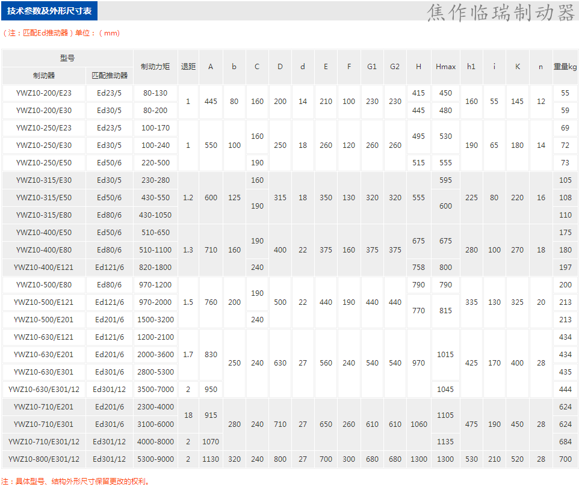579x487 pixels.
Task: Click the G1 column header
Action: coord(372,67)
